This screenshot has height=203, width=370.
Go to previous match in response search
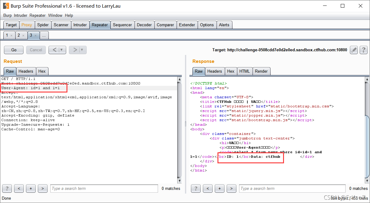[x=208, y=188]
